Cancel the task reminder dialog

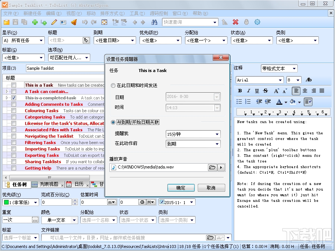tap(211, 188)
